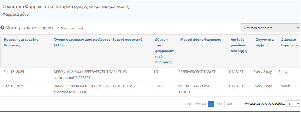301x113 pixels.
Task: Select page 1 in pagination
Action: 211,104
